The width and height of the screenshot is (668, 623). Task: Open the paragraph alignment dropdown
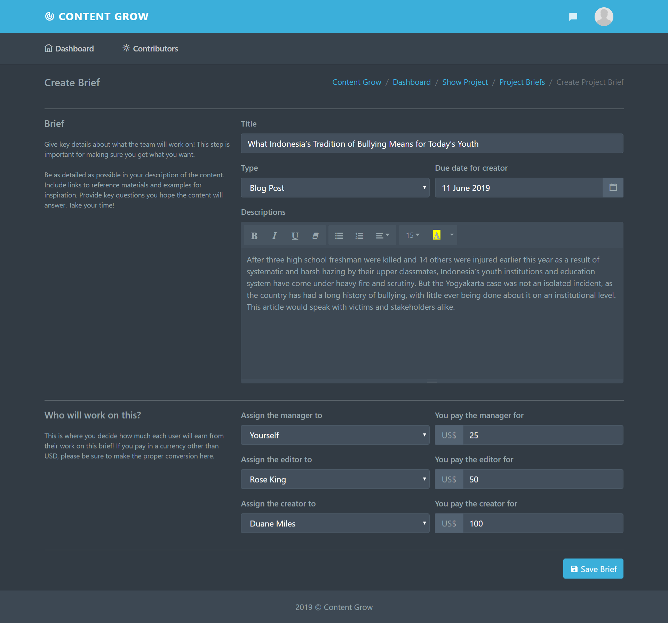(382, 236)
